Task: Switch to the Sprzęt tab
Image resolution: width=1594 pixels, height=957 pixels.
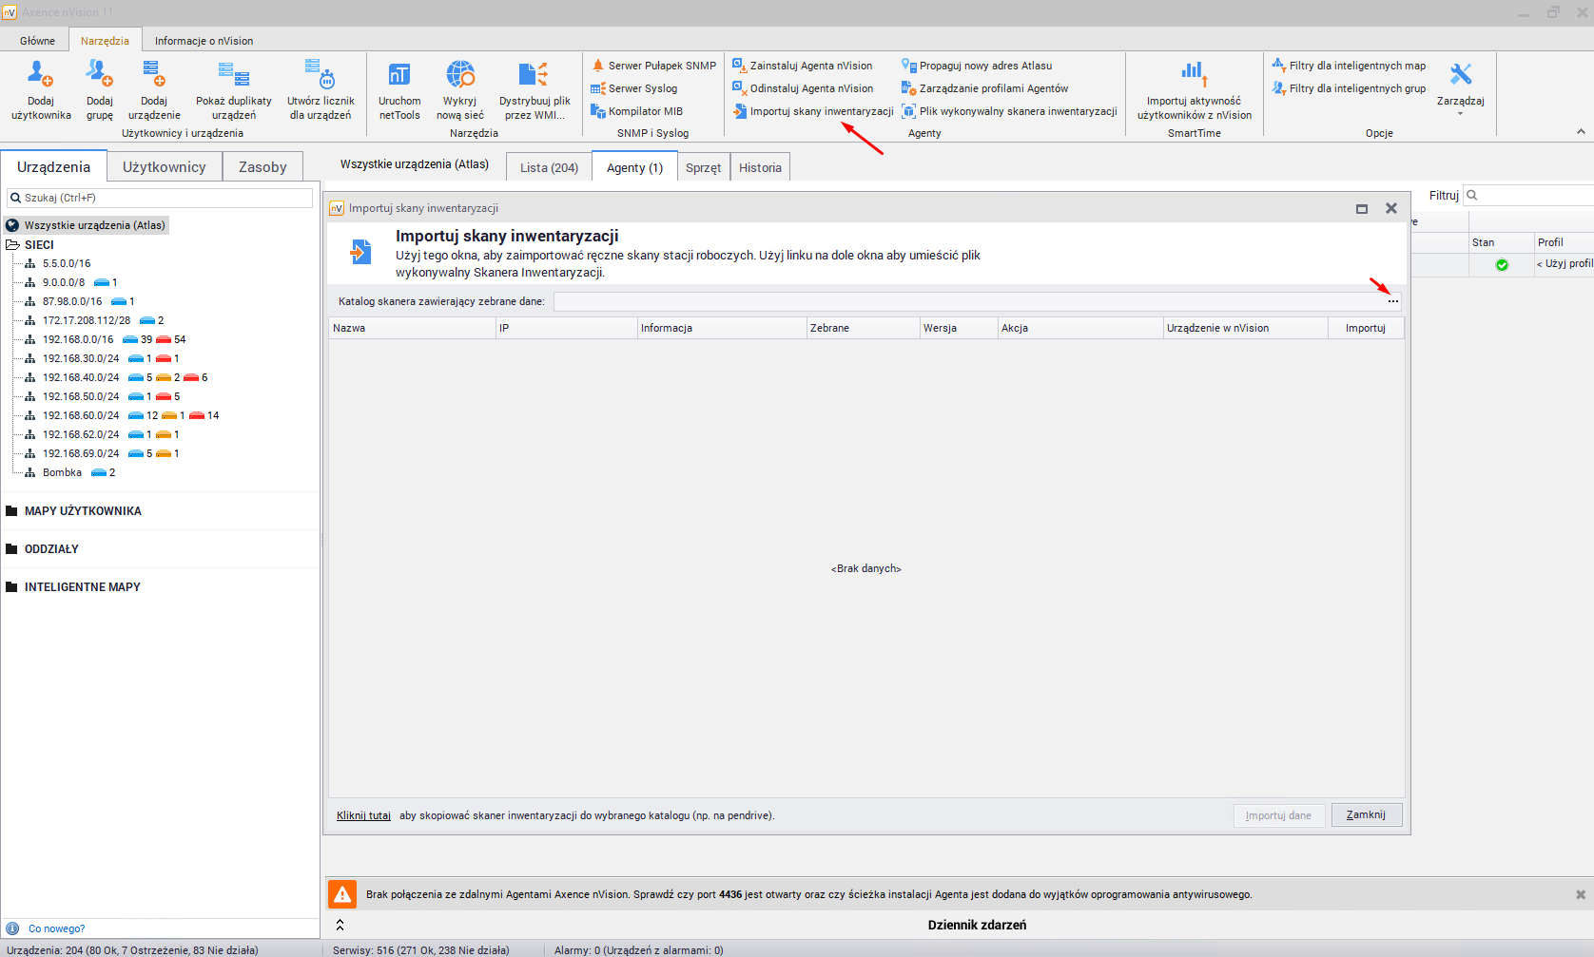Action: (x=703, y=167)
